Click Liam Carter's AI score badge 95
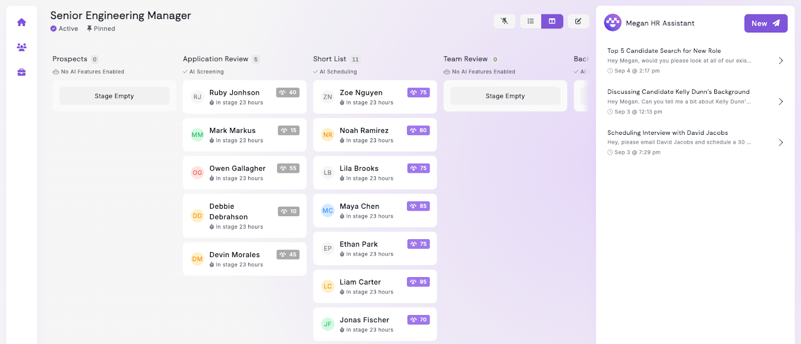801x344 pixels. pos(418,282)
